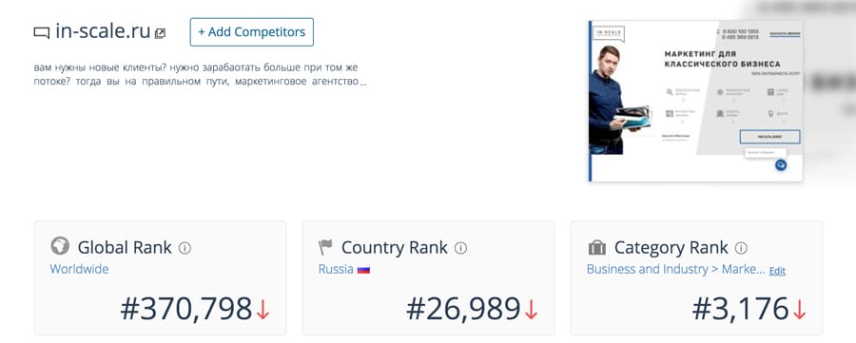This screenshot has width=856, height=343.
Task: Click the Add Competitors button
Action: point(252,32)
